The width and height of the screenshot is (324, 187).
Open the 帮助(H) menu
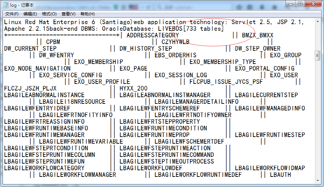pyautogui.click(x=87, y=14)
